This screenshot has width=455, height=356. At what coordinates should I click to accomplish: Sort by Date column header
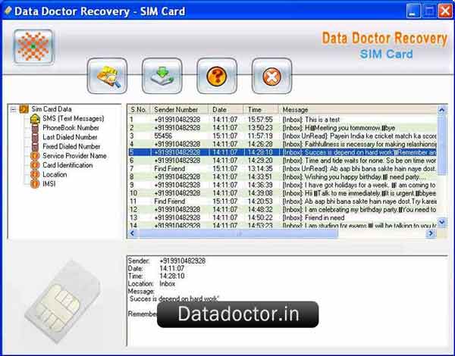pos(226,110)
